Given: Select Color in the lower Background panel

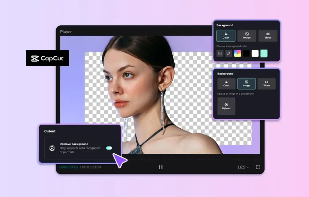Looking at the screenshot, I should [x=226, y=84].
